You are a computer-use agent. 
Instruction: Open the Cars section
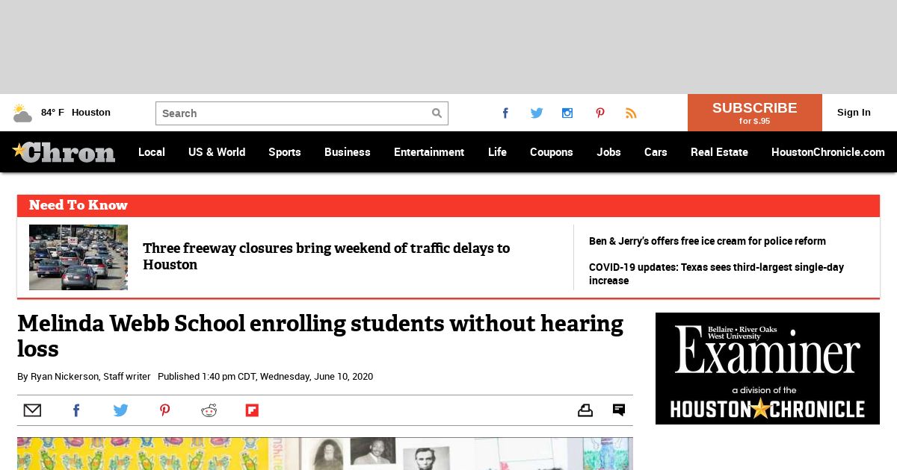click(x=656, y=152)
